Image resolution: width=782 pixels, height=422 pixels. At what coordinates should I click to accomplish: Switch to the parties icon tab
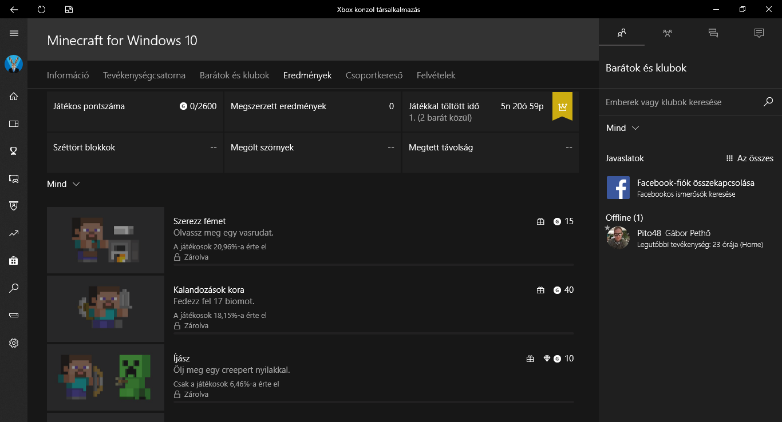(x=667, y=33)
